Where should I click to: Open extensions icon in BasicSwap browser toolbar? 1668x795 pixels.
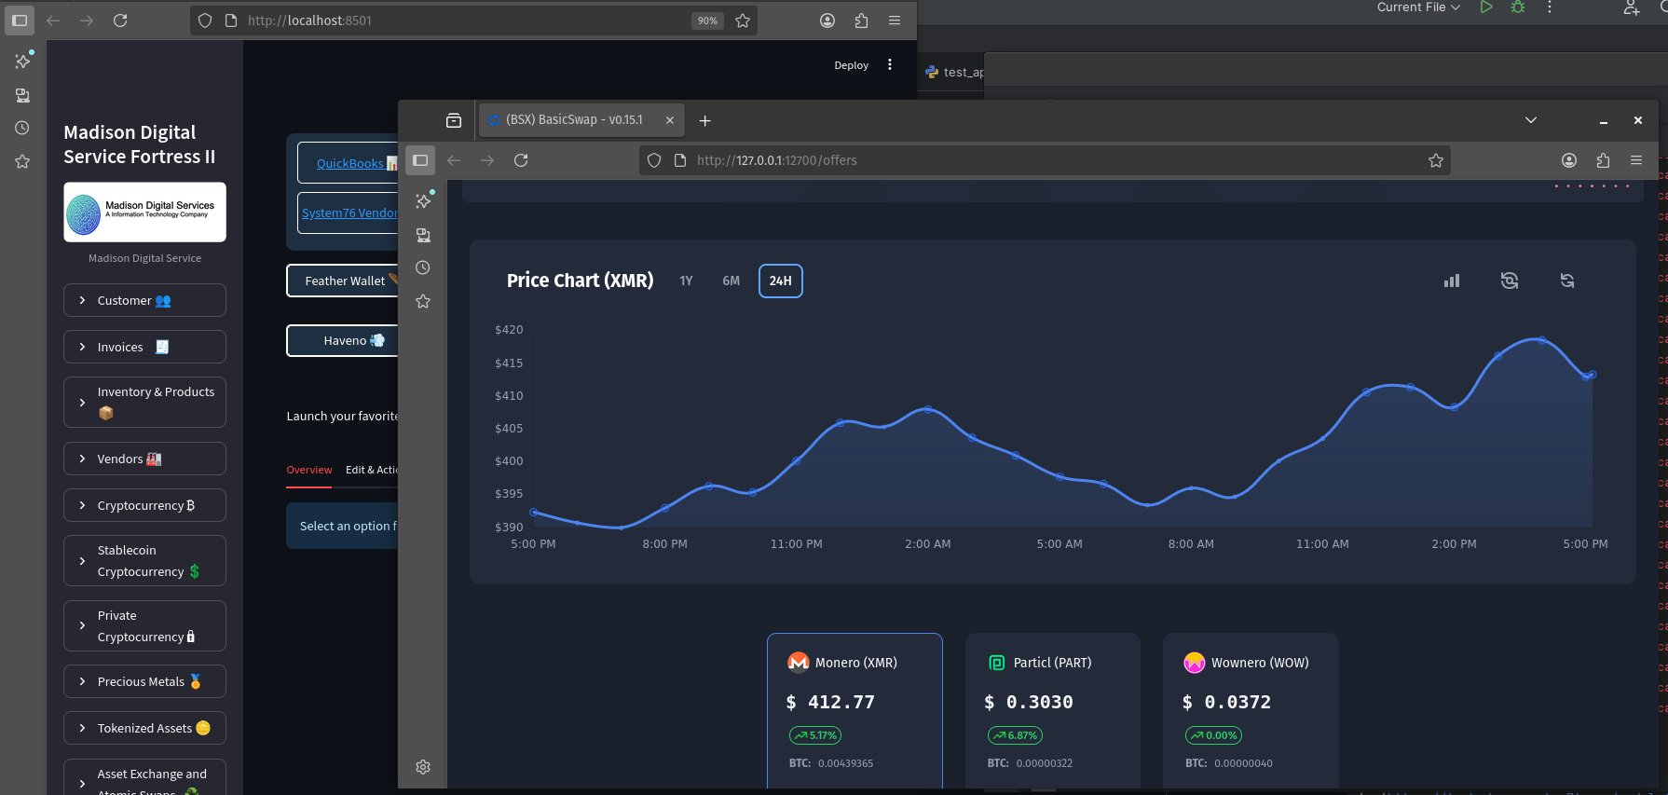click(x=1603, y=160)
